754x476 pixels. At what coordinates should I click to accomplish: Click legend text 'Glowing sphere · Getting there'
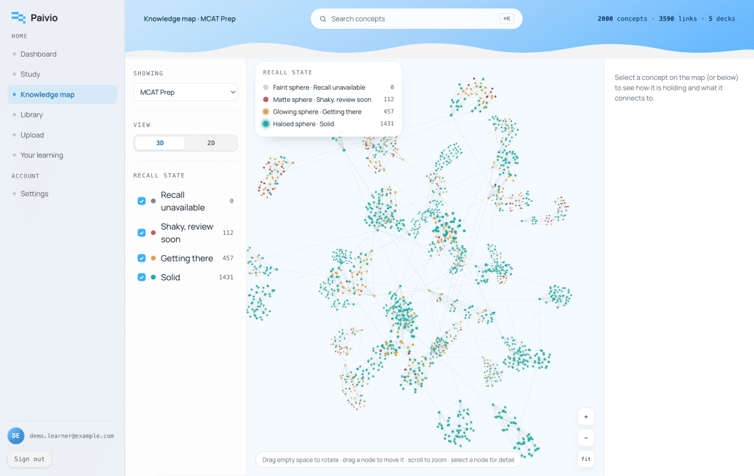pyautogui.click(x=317, y=112)
